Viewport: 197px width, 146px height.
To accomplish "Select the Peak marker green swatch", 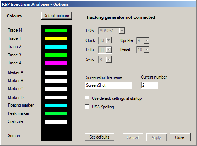I will point(56,114).
